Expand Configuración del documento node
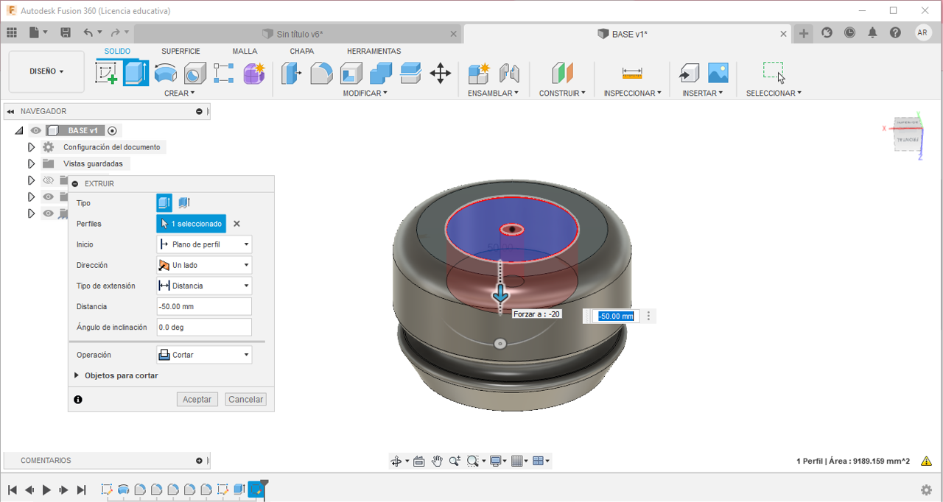The image size is (943, 502). pos(31,147)
